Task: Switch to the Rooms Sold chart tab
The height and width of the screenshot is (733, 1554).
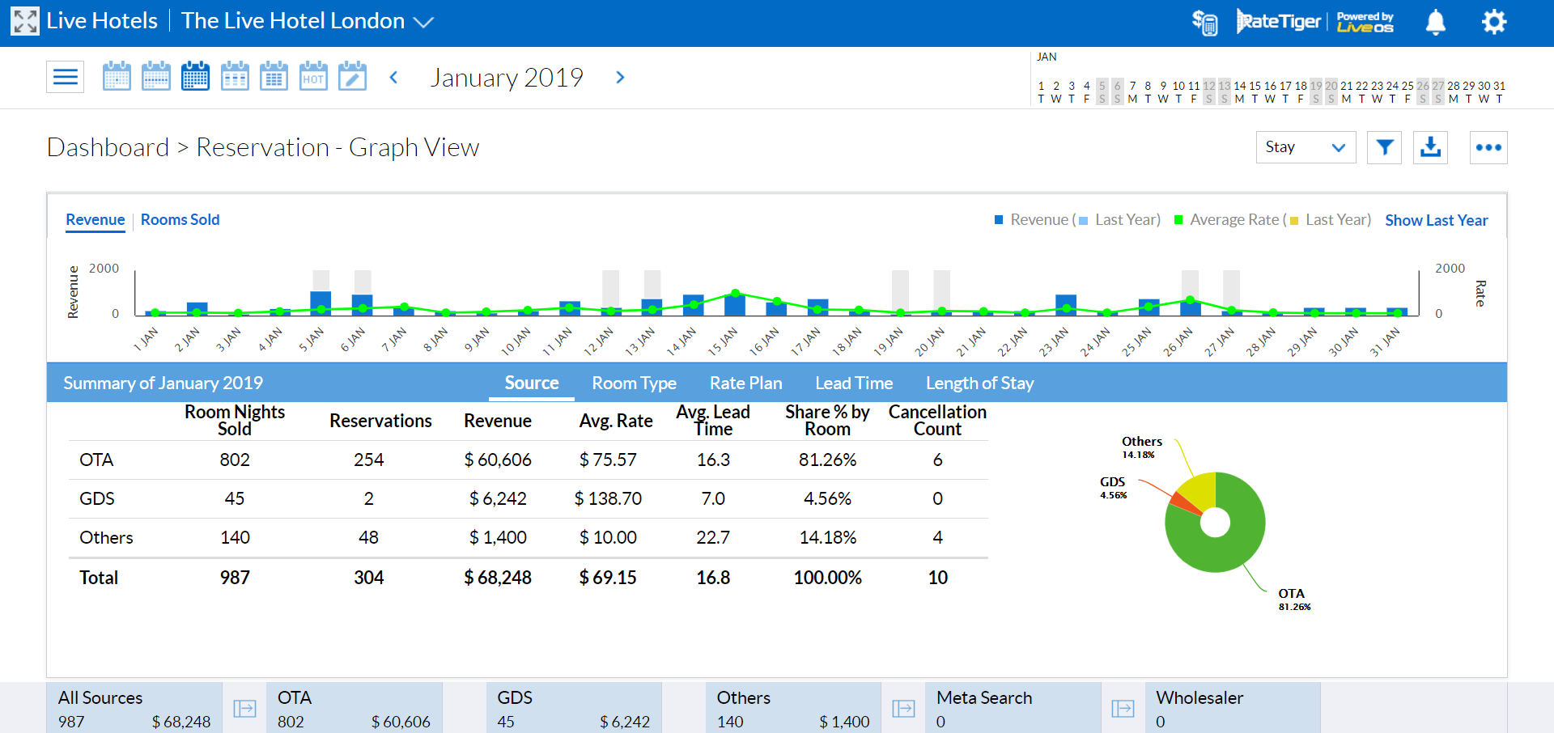Action: tap(180, 219)
